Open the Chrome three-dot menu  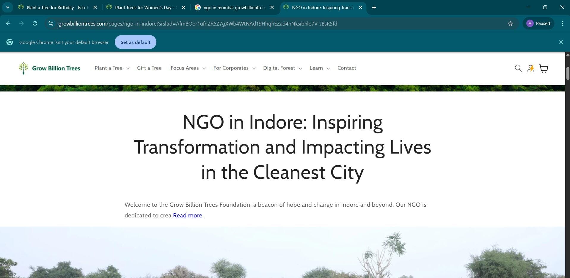pyautogui.click(x=562, y=23)
